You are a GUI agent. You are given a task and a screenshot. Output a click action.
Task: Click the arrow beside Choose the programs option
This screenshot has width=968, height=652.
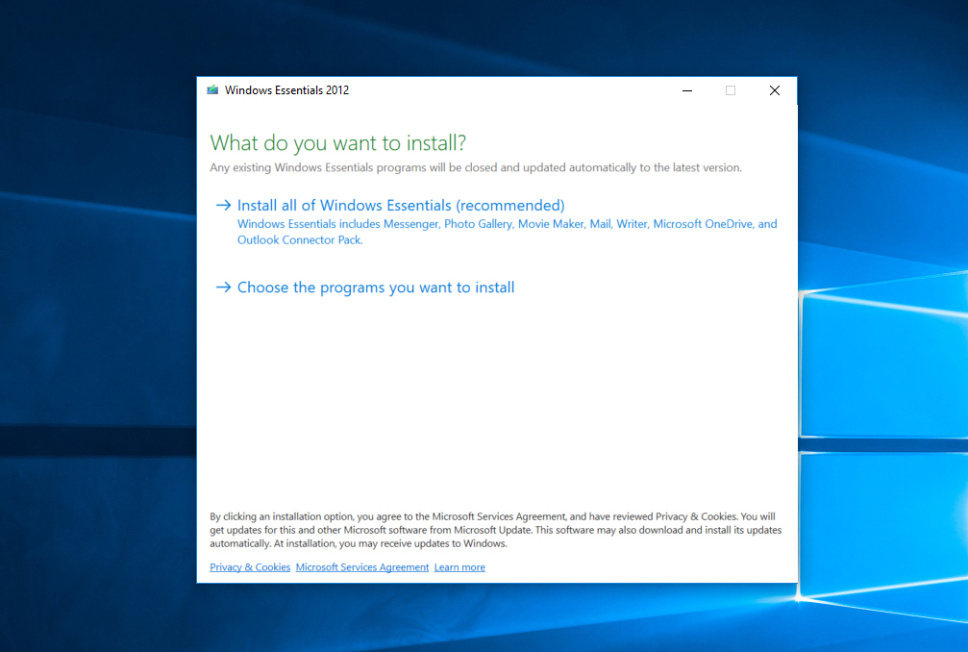(223, 288)
